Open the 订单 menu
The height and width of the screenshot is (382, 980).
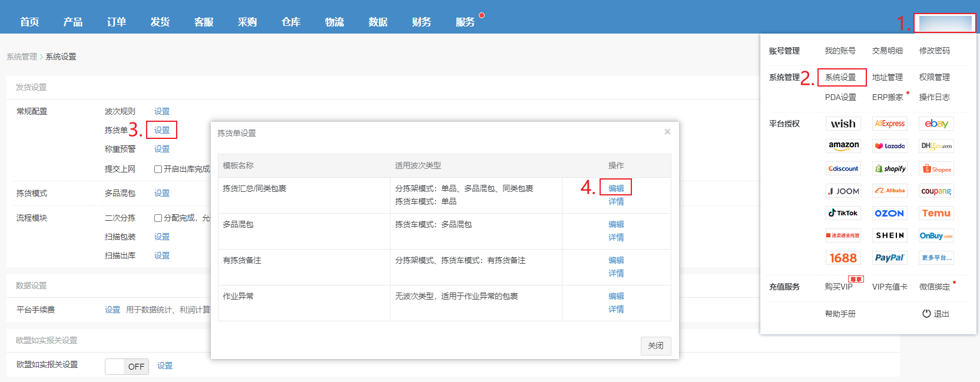117,22
